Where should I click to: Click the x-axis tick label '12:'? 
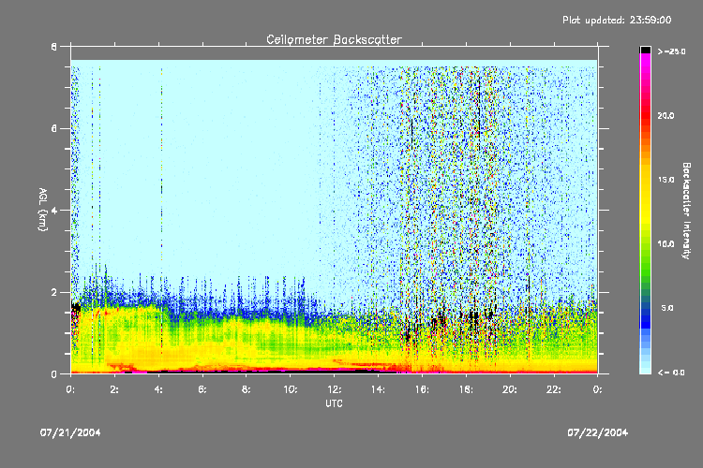335,389
